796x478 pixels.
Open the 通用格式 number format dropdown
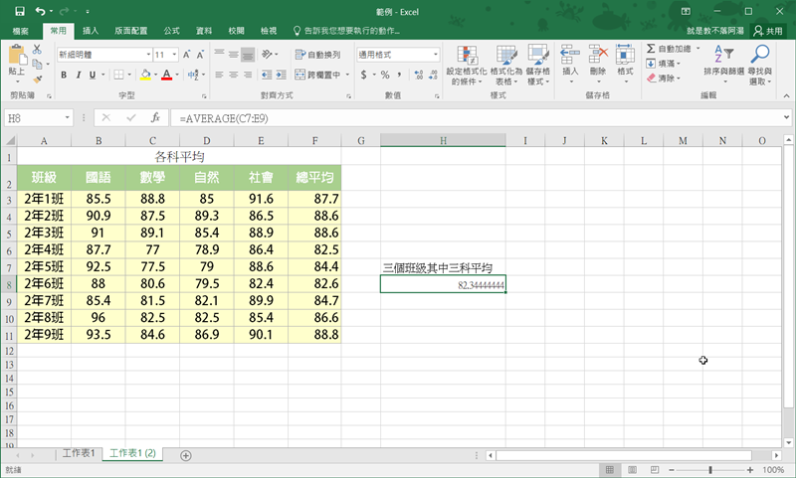pos(435,55)
